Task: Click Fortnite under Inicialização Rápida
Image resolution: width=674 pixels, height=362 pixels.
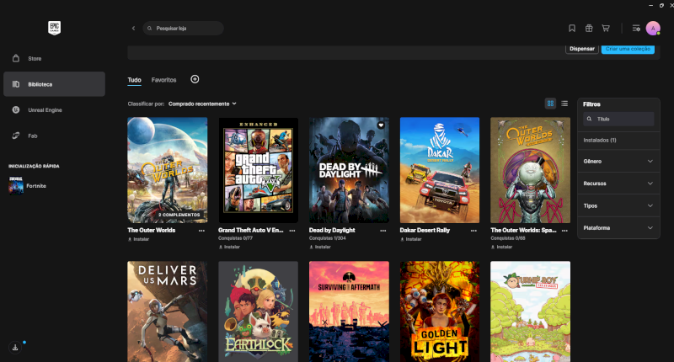Action: coord(36,186)
